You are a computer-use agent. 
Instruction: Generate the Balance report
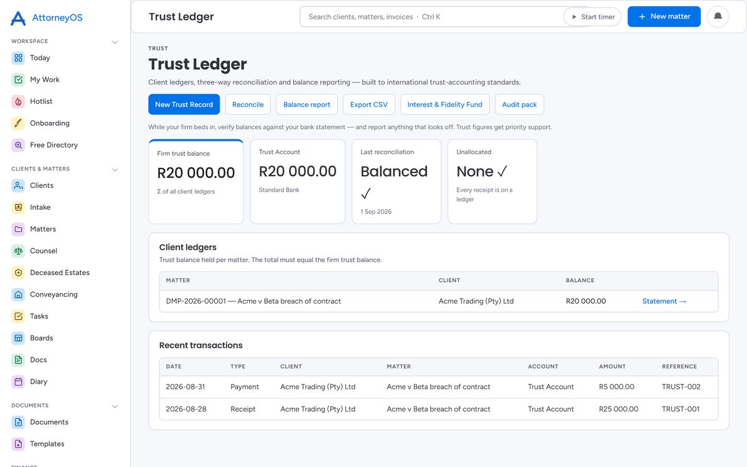[x=307, y=105]
